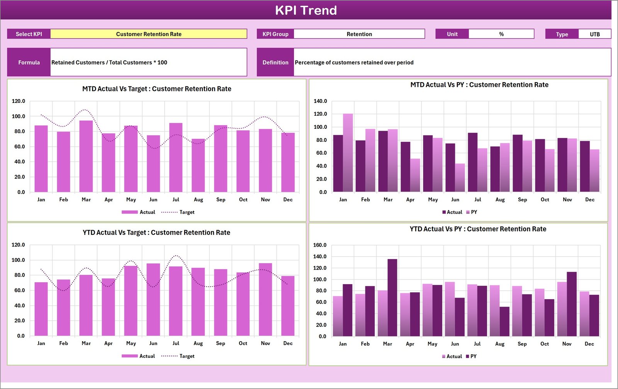Click the Dec axis label in MTD PY chart

589,199
